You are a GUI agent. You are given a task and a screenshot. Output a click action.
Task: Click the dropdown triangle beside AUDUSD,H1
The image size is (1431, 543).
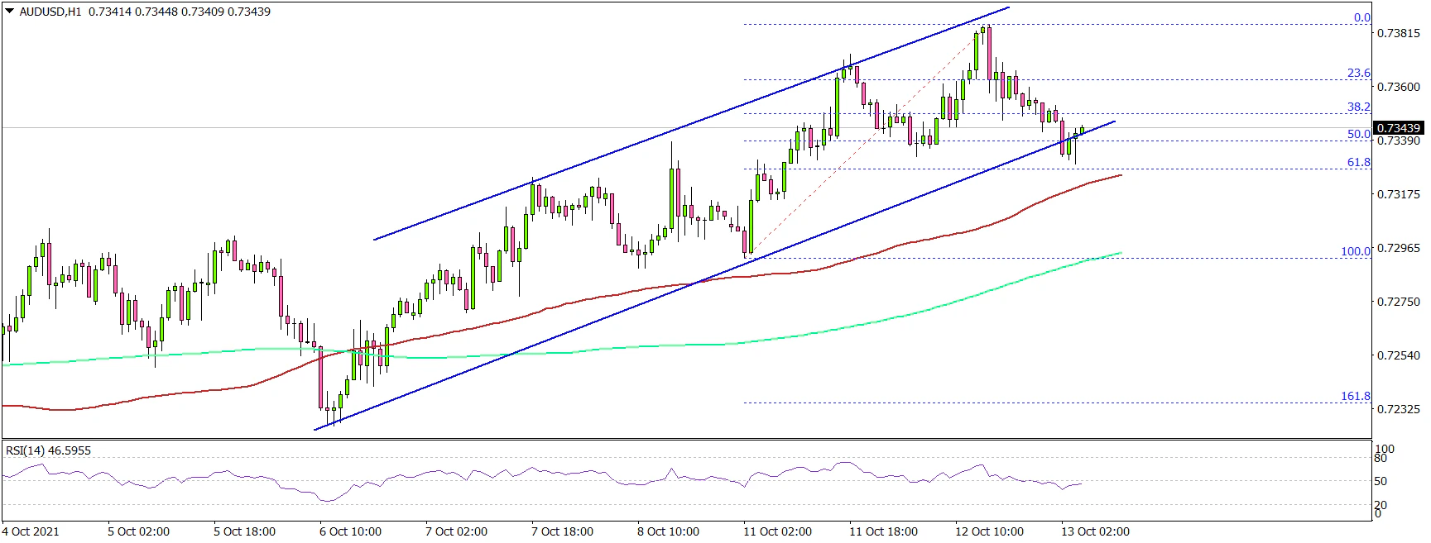coord(9,12)
